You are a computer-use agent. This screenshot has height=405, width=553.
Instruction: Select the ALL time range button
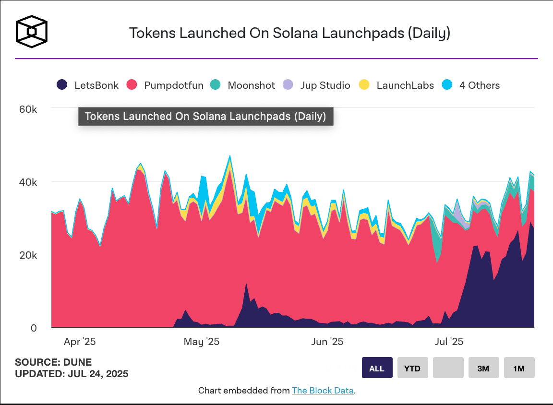click(377, 368)
